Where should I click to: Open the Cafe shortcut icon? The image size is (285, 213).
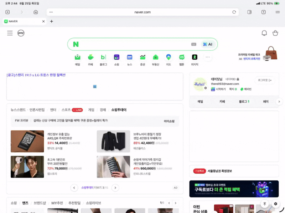(90, 58)
